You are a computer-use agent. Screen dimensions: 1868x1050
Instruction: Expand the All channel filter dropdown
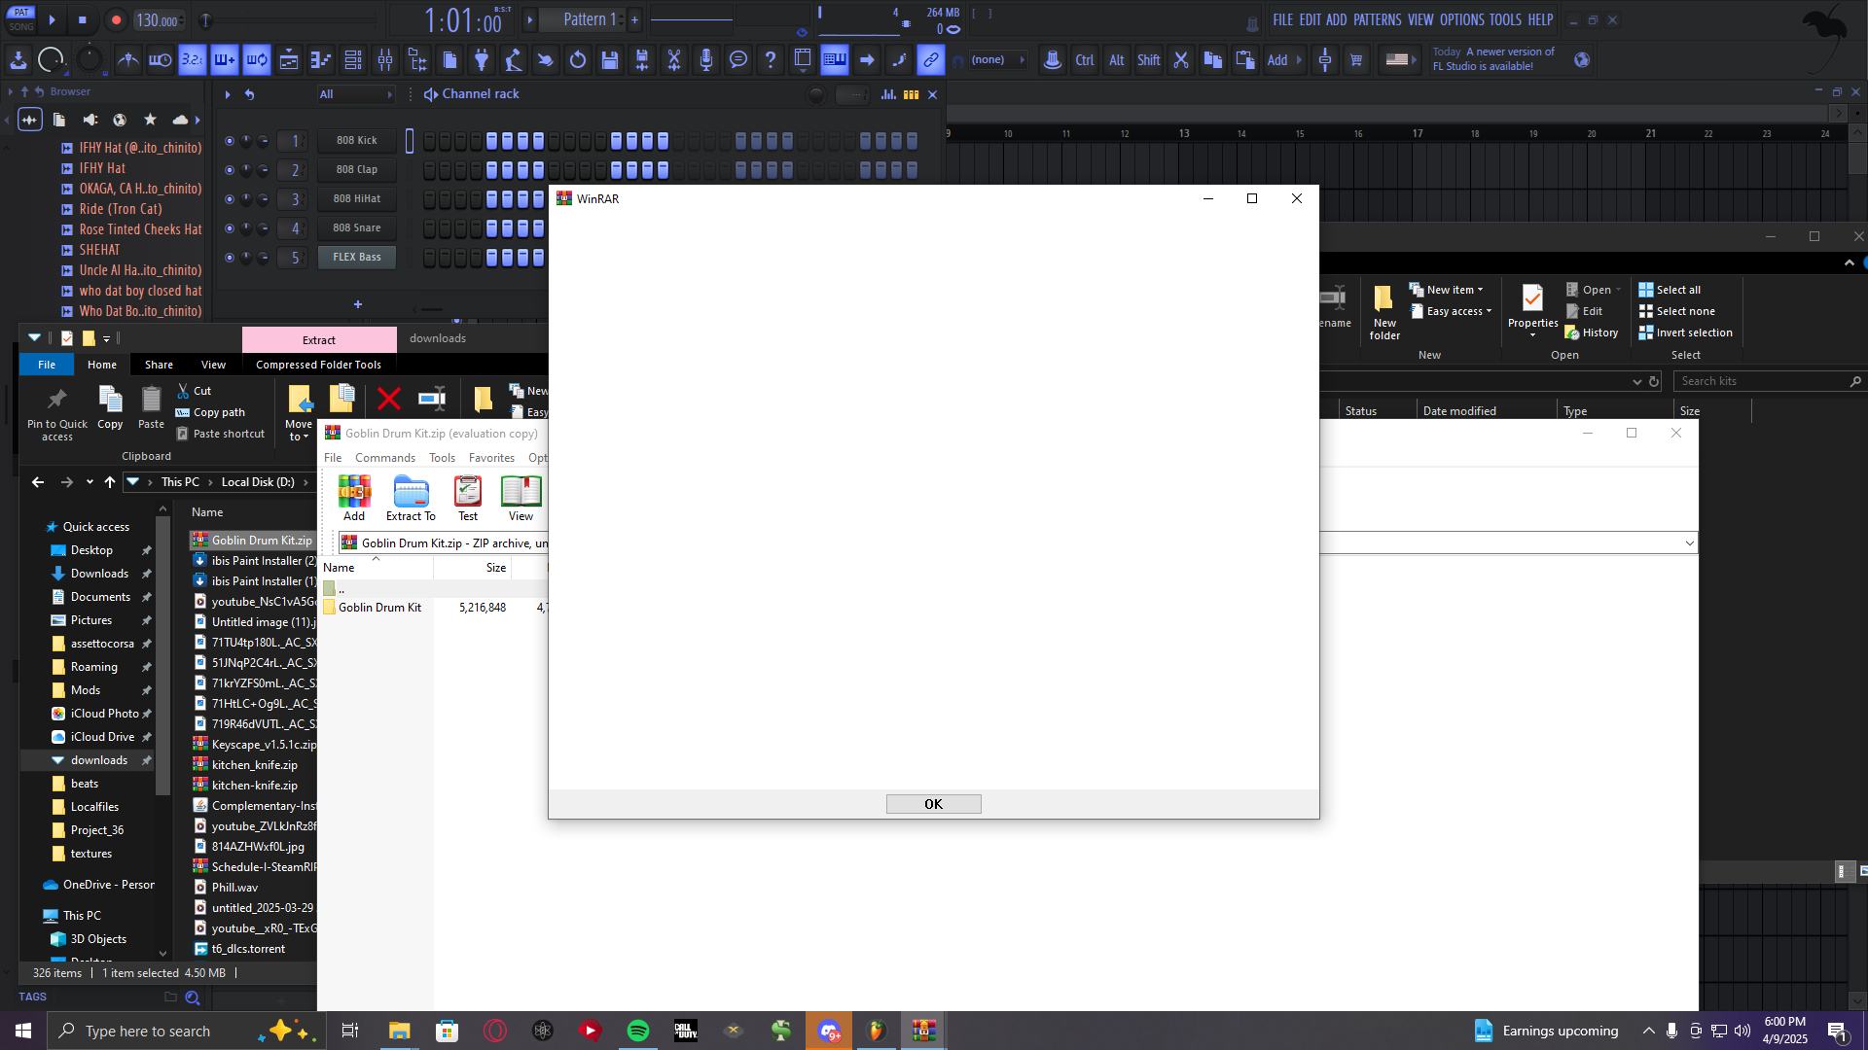tap(356, 94)
